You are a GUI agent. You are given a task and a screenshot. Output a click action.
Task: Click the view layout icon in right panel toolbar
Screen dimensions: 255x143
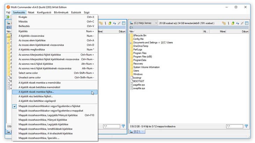point(246,23)
